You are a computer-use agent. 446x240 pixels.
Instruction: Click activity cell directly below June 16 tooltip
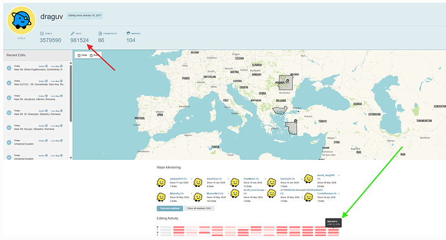334,230
